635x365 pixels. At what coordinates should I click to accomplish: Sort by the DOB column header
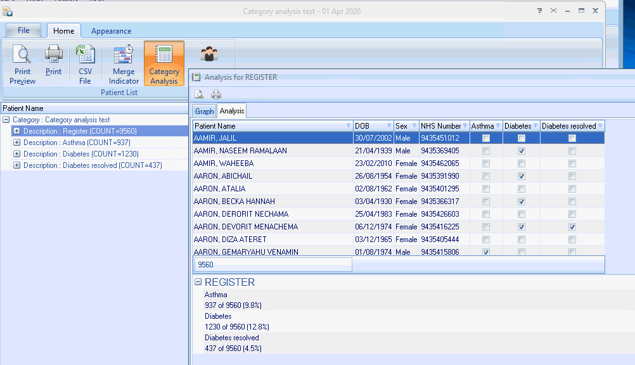tap(371, 126)
